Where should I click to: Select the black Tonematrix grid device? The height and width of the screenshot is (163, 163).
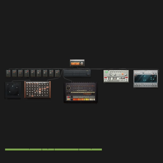pyautogui.click(x=13, y=90)
